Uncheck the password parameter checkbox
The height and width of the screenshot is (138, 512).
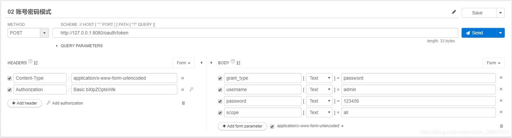click(220, 101)
